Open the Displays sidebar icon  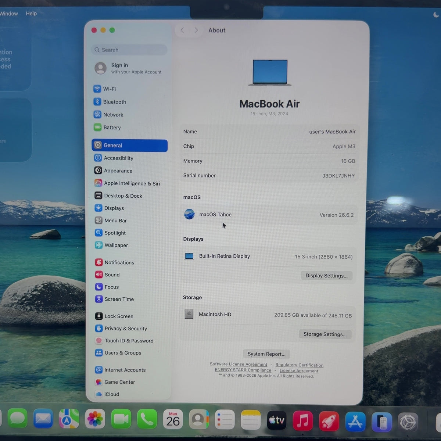[98, 208]
